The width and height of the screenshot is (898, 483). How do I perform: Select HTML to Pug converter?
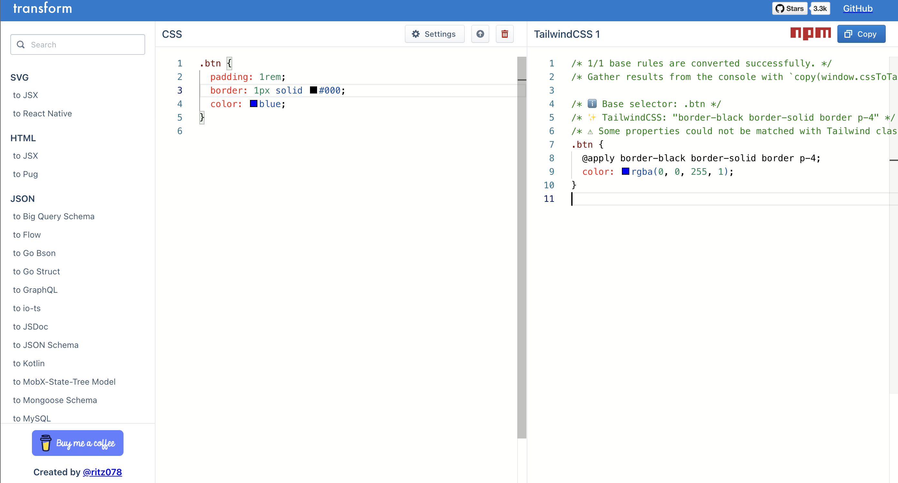(x=25, y=174)
